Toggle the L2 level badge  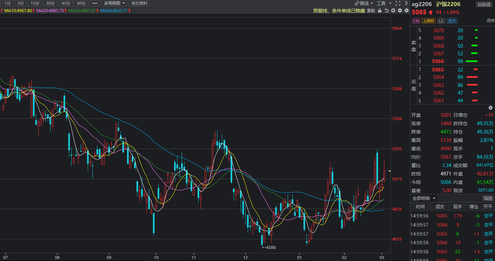click(x=441, y=21)
